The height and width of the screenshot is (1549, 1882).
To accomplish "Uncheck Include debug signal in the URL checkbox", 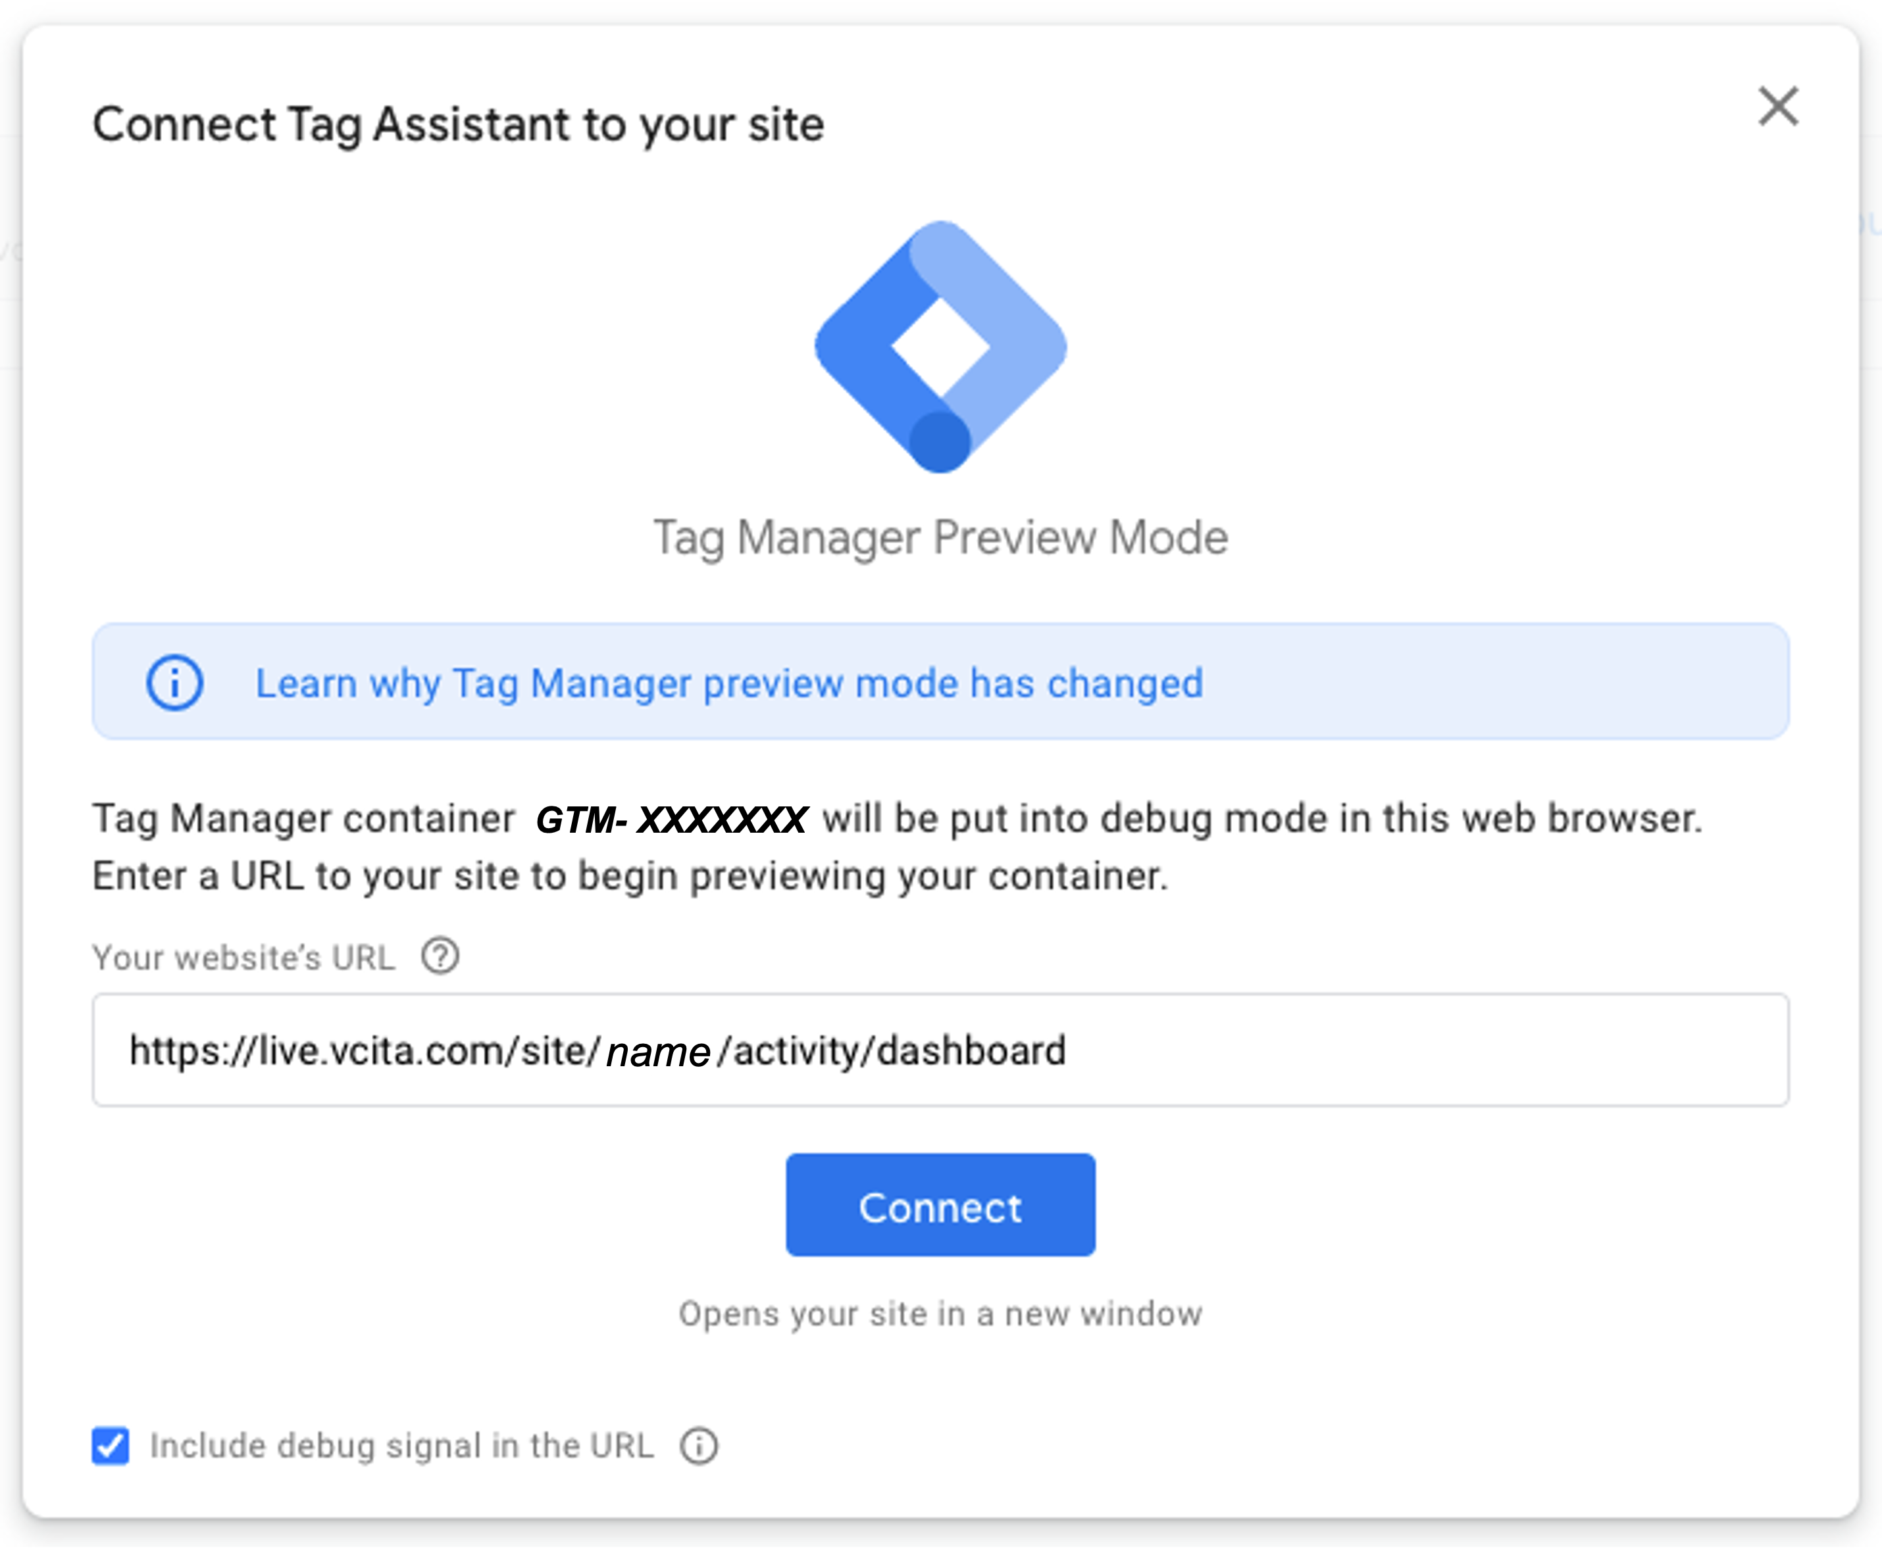I will pos(111,1446).
